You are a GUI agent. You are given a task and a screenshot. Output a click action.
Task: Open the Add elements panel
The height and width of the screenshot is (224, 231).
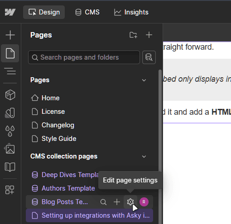[10, 35]
